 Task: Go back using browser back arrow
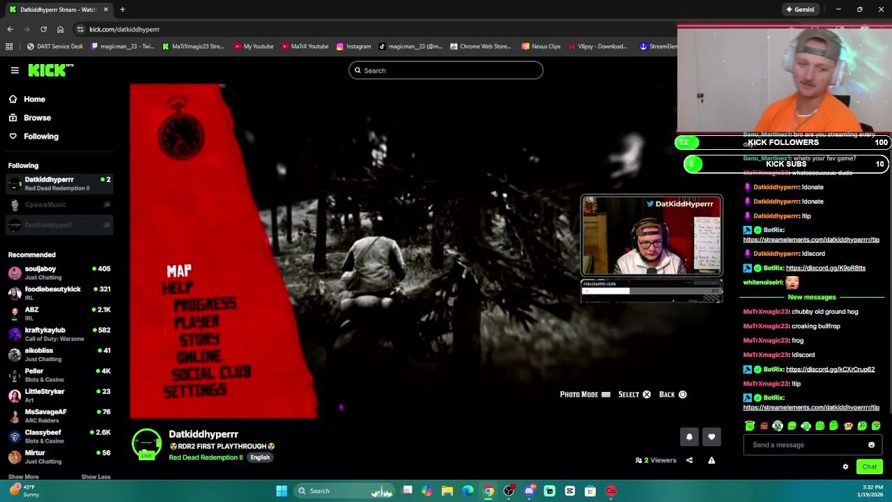click(x=10, y=29)
